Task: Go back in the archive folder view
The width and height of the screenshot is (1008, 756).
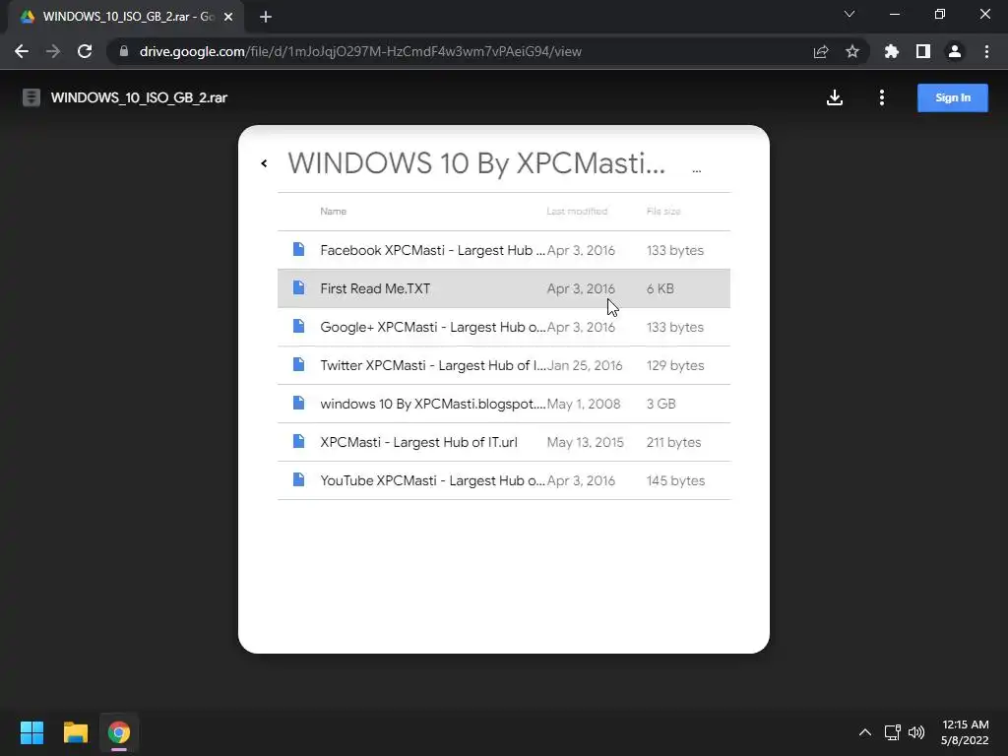Action: tap(264, 163)
